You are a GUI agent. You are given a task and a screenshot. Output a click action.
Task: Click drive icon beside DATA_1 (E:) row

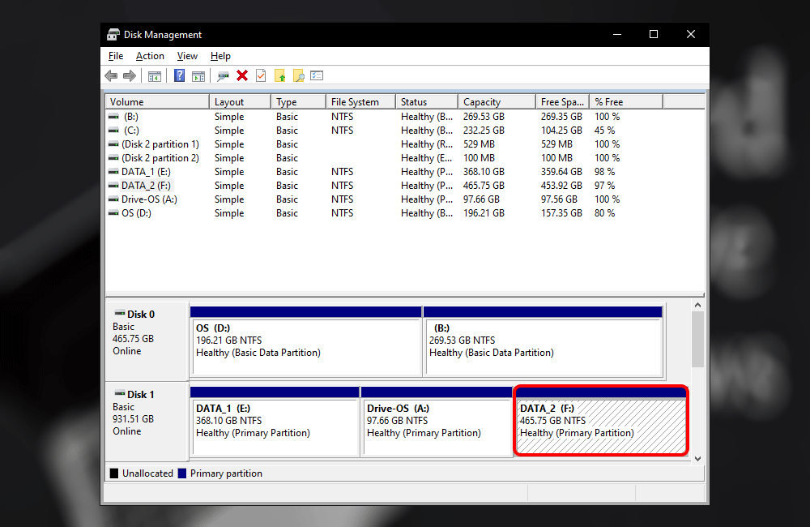(113, 172)
